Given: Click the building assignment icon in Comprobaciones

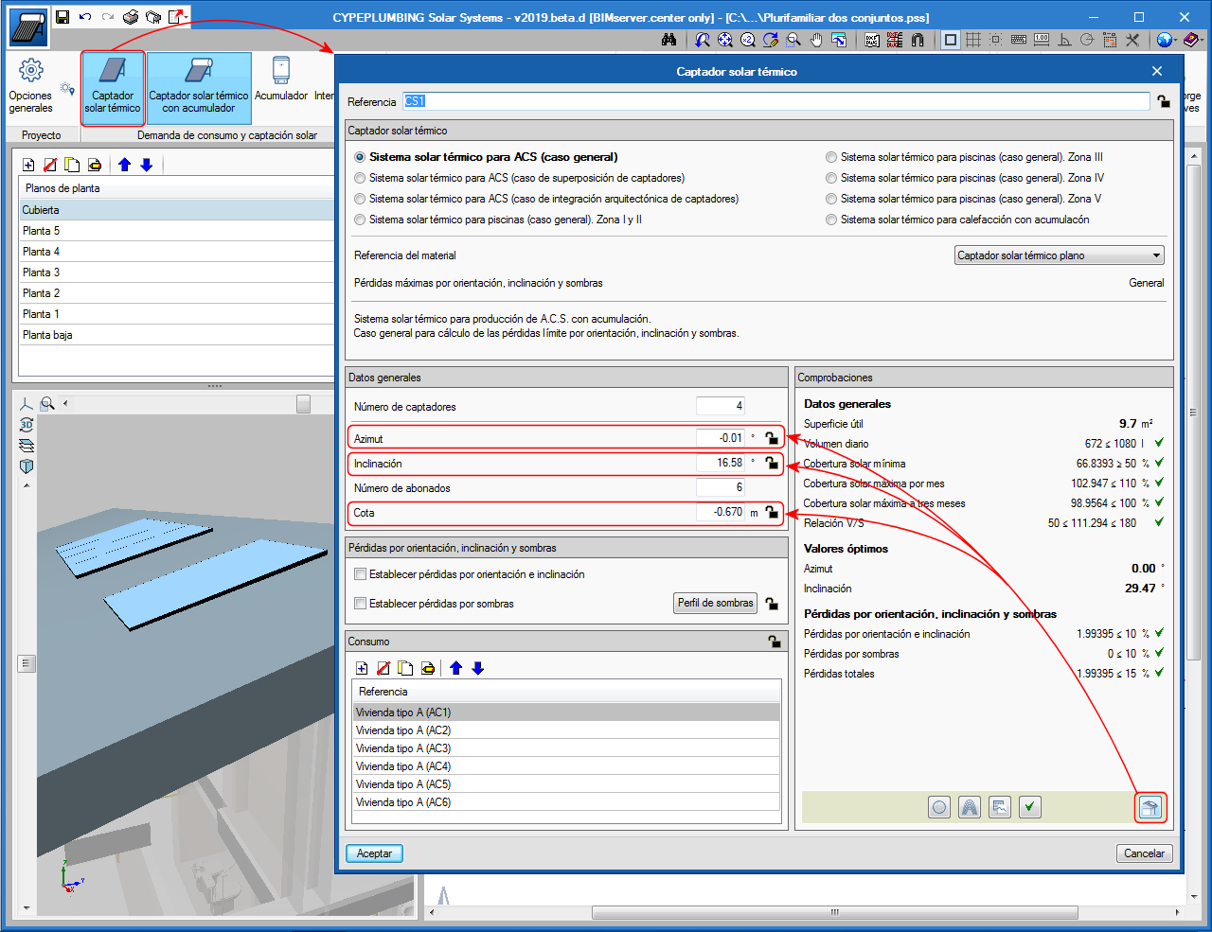Looking at the screenshot, I should (1150, 807).
